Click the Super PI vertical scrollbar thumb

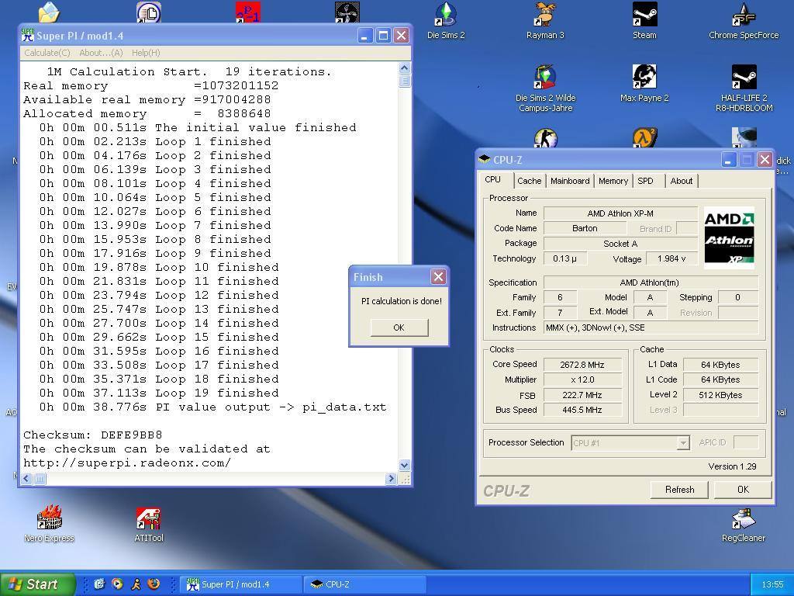point(404,81)
